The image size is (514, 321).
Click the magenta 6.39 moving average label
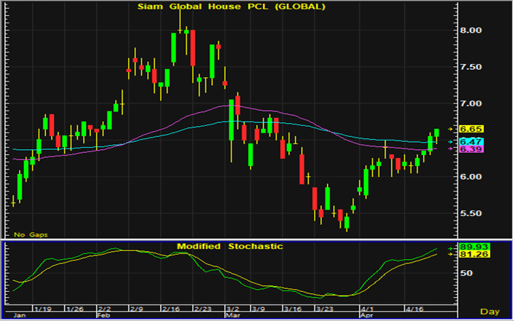click(473, 149)
